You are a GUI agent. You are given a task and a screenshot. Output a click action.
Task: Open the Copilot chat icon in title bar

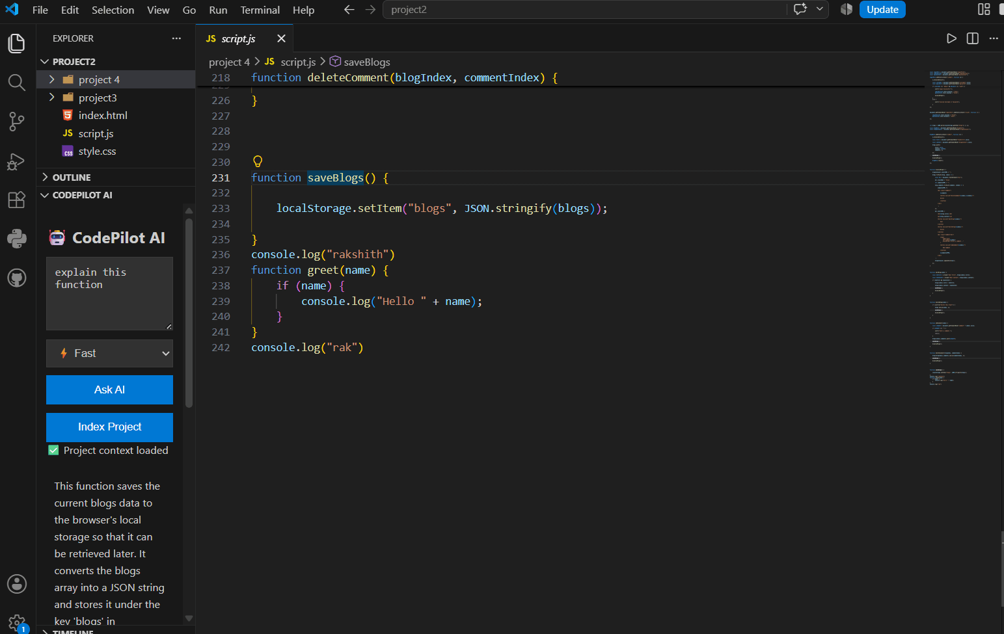[800, 9]
